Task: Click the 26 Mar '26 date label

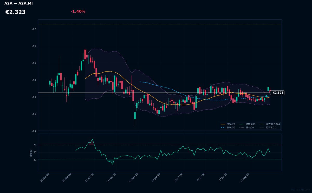Action: pos(67,178)
